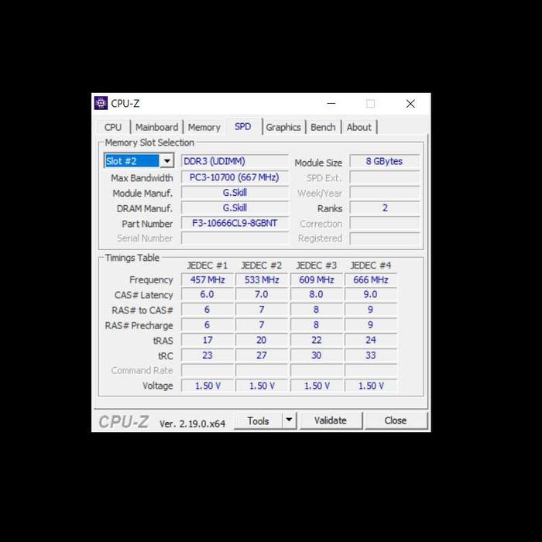Image resolution: width=542 pixels, height=542 pixels.
Task: Click the Validate button
Action: pos(331,420)
